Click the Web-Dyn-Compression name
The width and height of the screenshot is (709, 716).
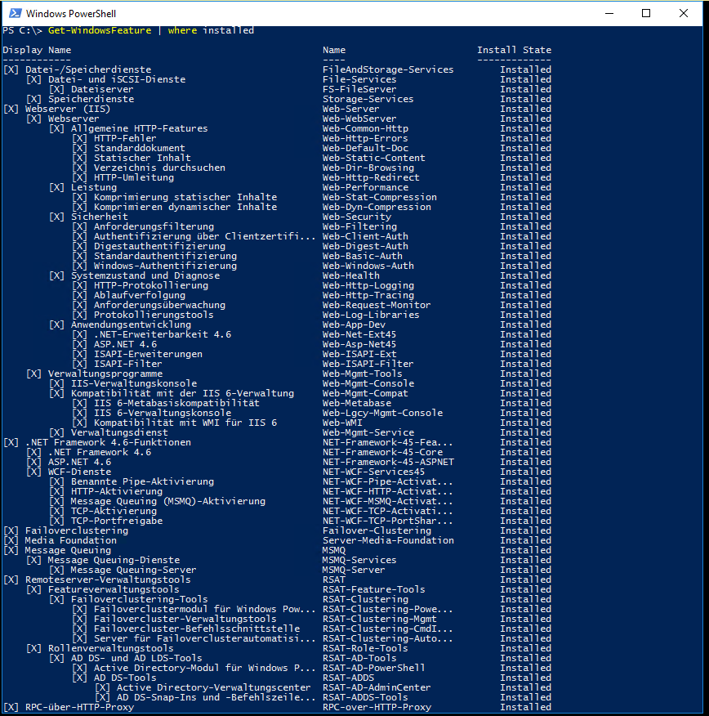click(377, 207)
